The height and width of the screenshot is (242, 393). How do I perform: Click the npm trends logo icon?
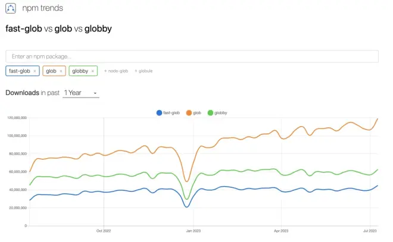point(11,9)
